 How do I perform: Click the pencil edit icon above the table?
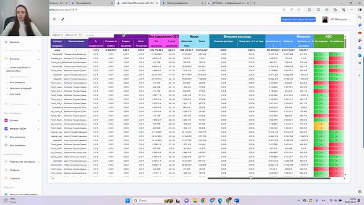click(x=63, y=19)
